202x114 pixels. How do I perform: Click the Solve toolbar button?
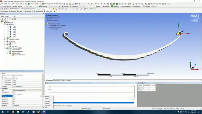click(37, 4)
